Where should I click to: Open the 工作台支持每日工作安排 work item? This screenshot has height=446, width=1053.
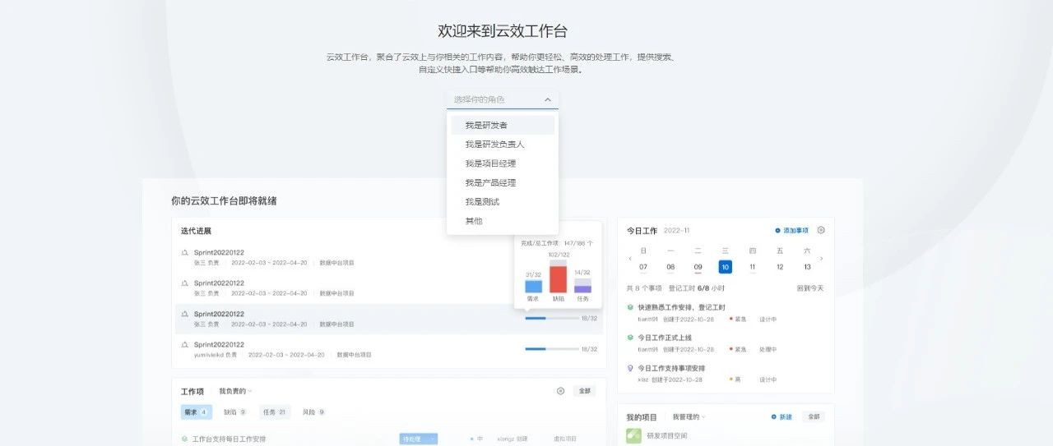click(229, 439)
